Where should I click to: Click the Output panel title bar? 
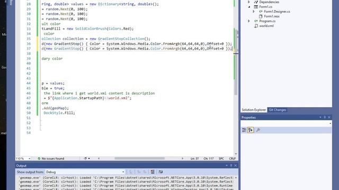127,165
